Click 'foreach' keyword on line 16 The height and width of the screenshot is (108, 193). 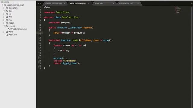coord(58,46)
